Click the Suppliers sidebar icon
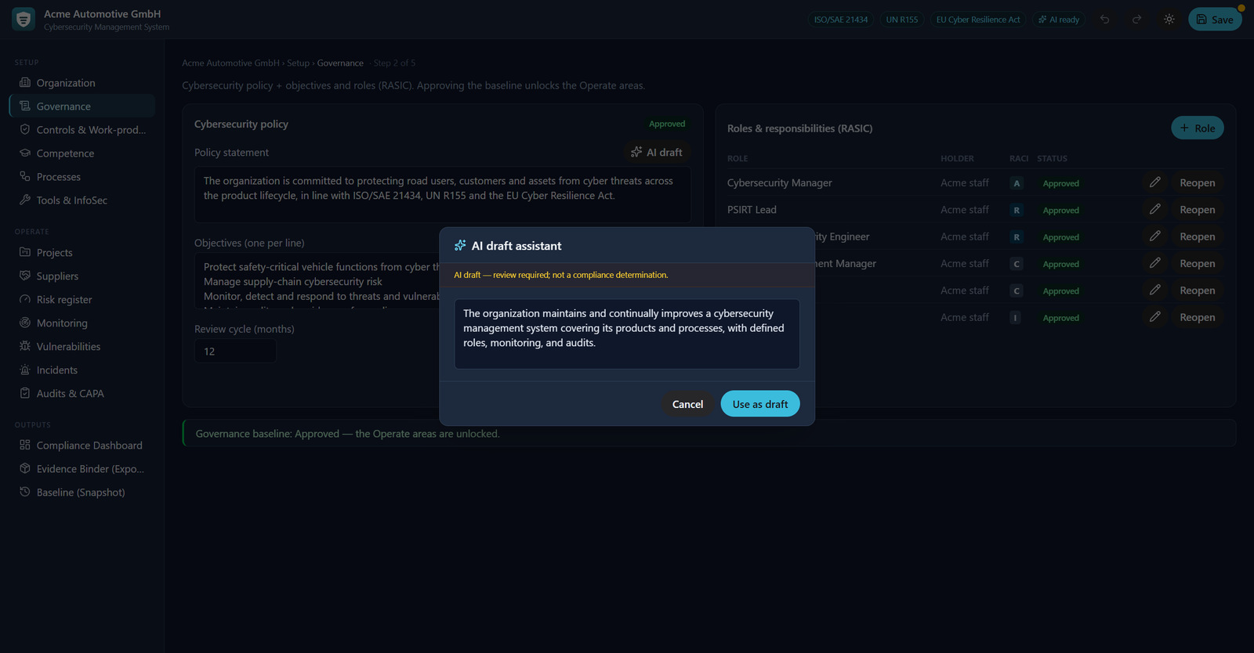The image size is (1254, 653). coord(25,276)
